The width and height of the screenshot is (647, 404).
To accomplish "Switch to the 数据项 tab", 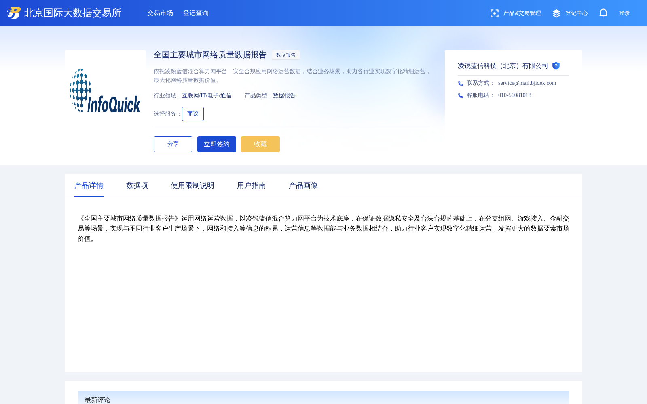I will 137,185.
